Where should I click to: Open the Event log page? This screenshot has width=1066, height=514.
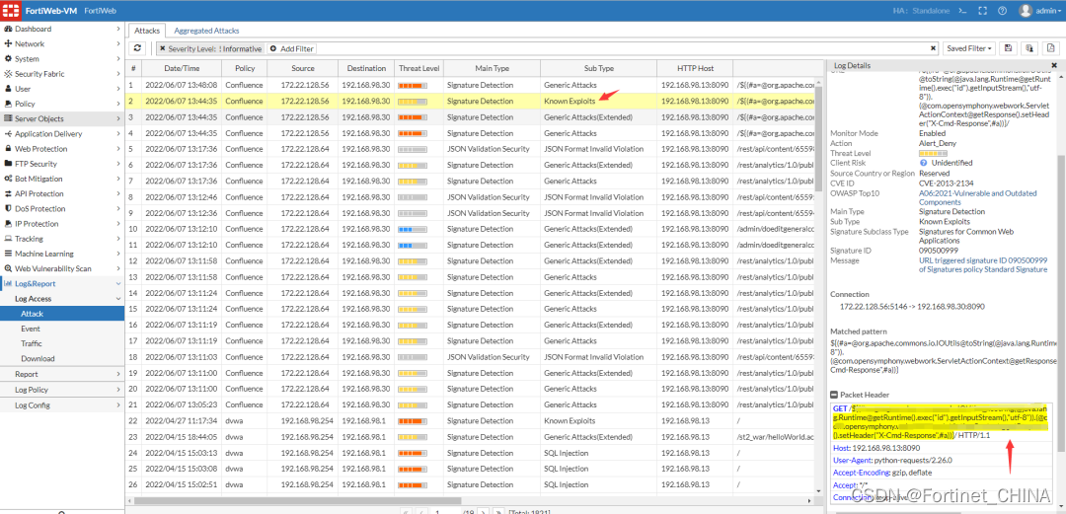pyautogui.click(x=31, y=329)
